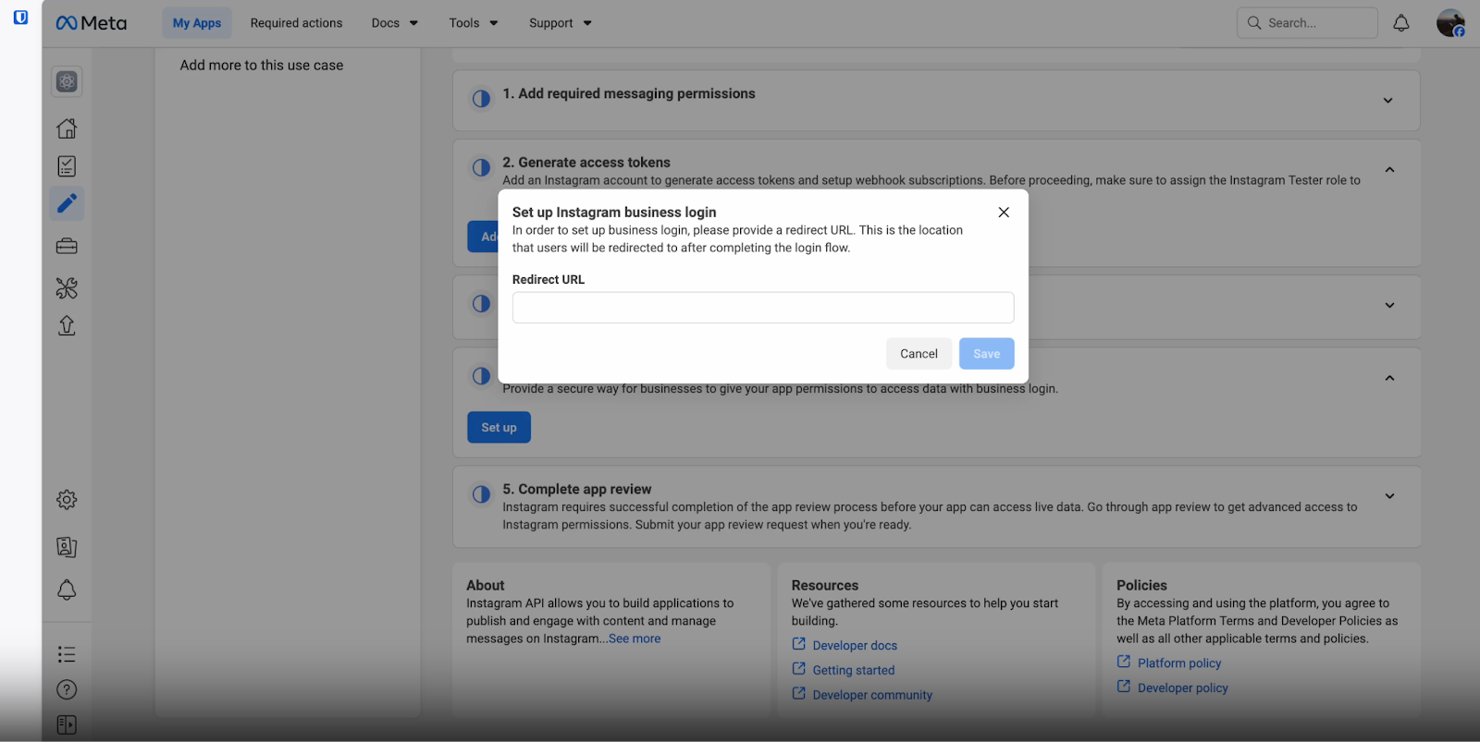The width and height of the screenshot is (1480, 742).
Task: Open the app icon at sidebar top
Action: tap(67, 81)
